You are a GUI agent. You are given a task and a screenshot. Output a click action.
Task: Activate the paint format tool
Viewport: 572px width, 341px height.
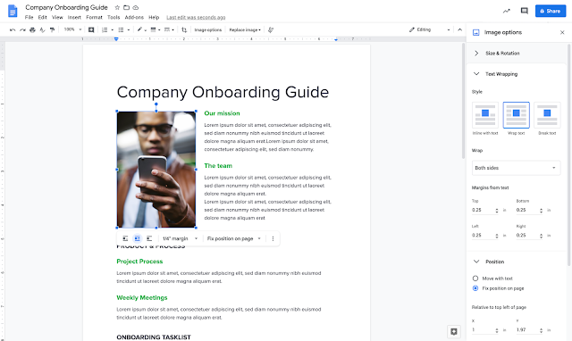(52, 29)
